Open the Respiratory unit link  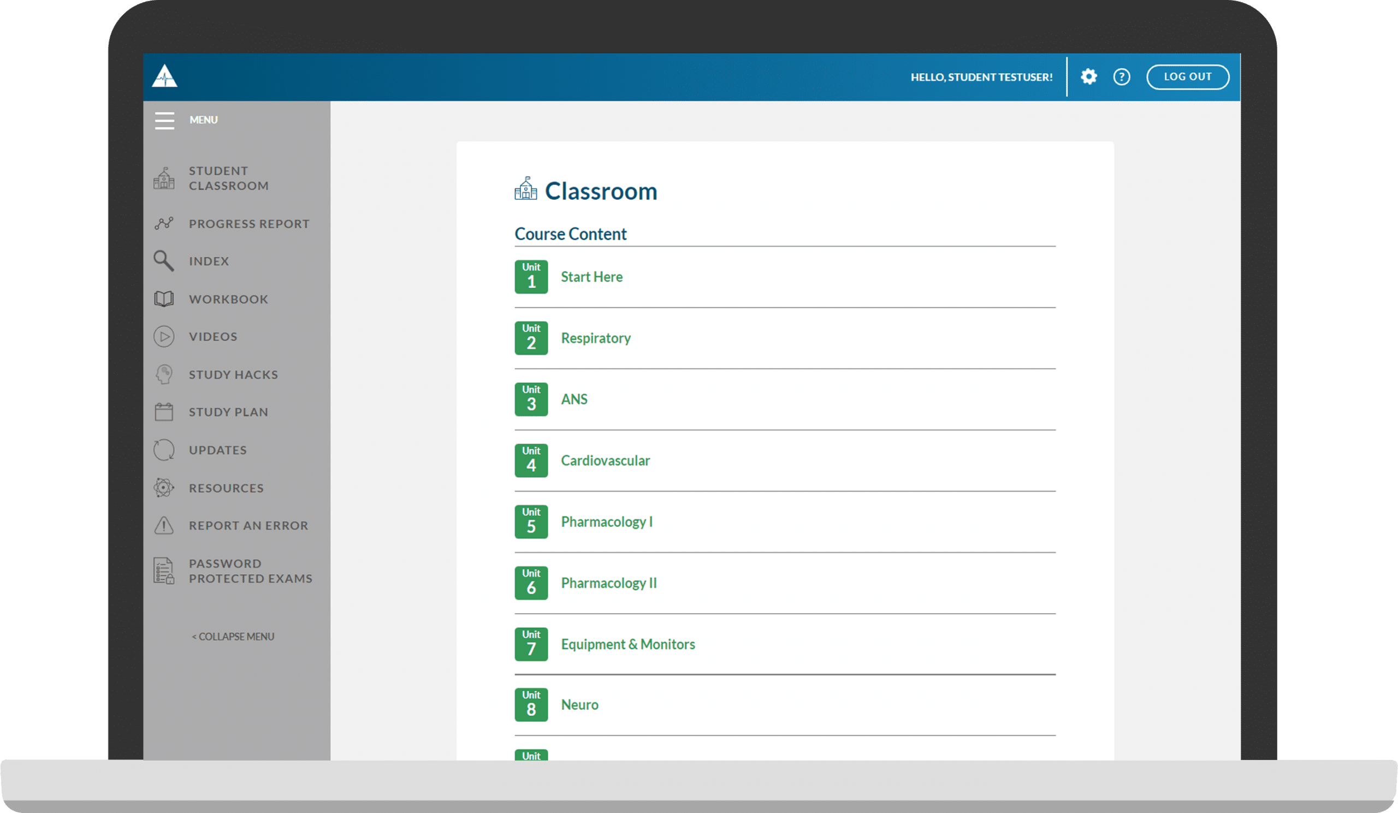[596, 339]
